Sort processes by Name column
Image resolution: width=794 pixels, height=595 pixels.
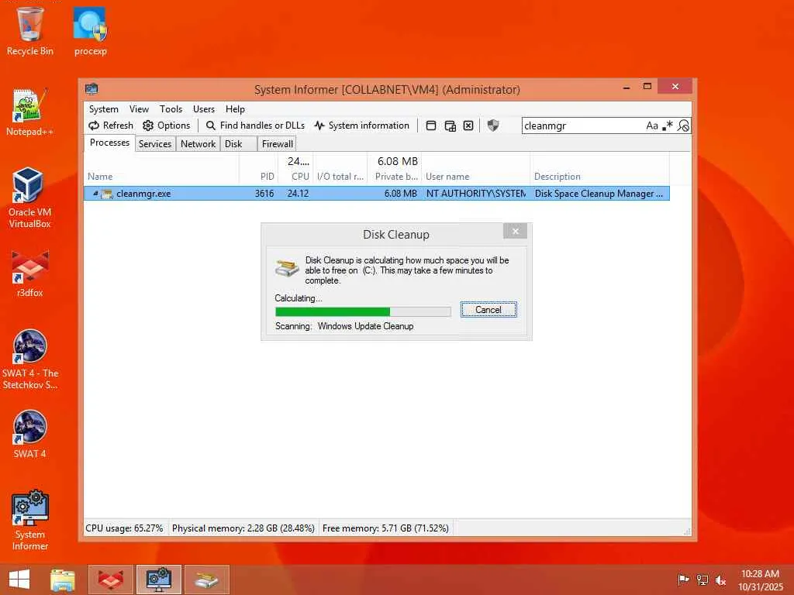pos(161,176)
